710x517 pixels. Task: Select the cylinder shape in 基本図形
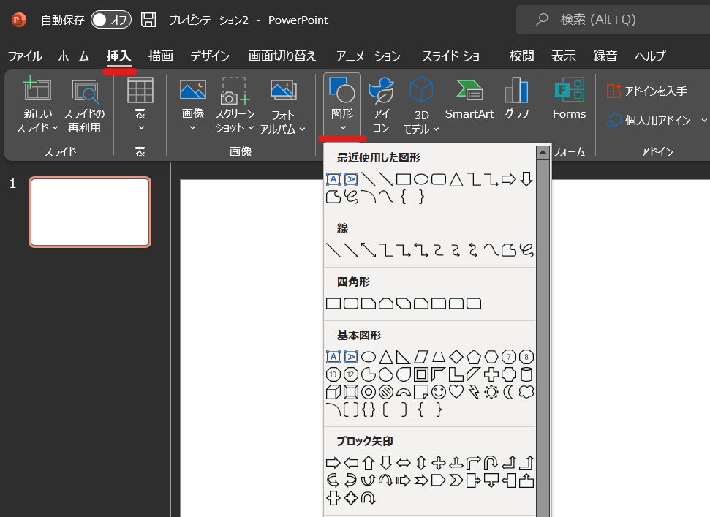pyautogui.click(x=526, y=374)
